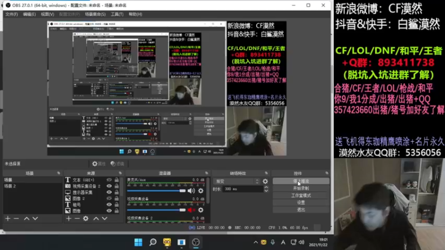This screenshot has height=250, width=445.
Task: Click the T icon of 租号 source
Action: coord(67,204)
